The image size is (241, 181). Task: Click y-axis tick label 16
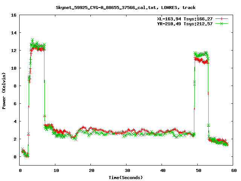(x=14, y=15)
